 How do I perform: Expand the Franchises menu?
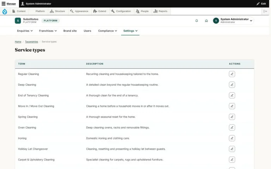point(48,31)
